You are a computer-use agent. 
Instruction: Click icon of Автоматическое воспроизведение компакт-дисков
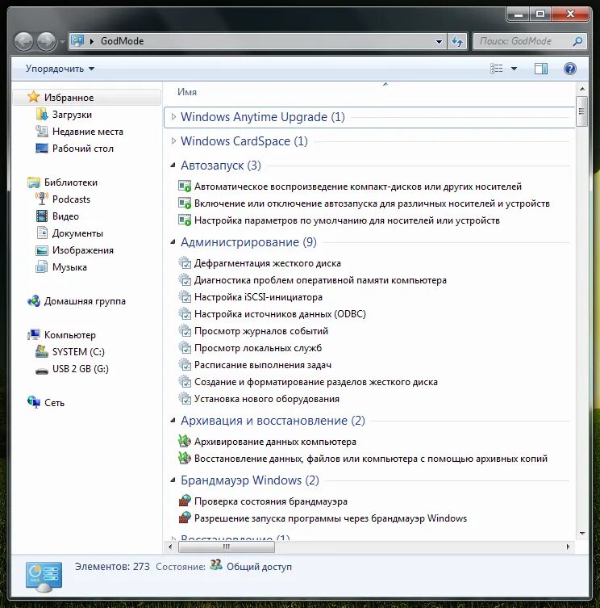[185, 187]
